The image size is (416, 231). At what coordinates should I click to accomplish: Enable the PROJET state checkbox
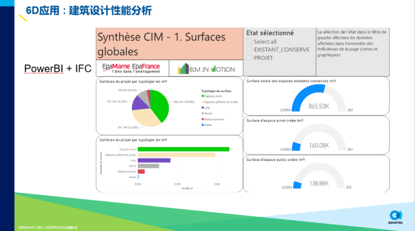249,58
